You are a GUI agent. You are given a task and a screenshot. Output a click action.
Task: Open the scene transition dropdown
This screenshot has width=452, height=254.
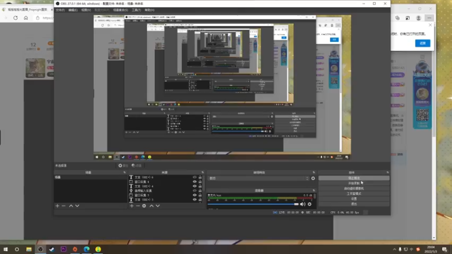click(258, 178)
